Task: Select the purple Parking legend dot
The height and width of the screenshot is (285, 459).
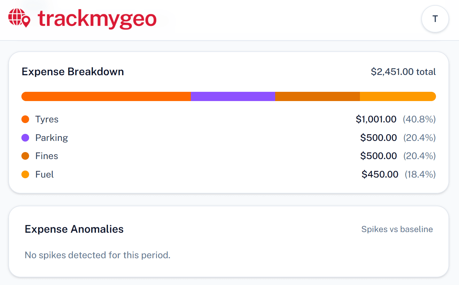Action: 25,137
